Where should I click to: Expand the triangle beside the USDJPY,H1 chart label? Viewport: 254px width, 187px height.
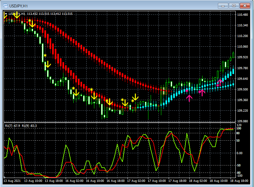pos(6,14)
